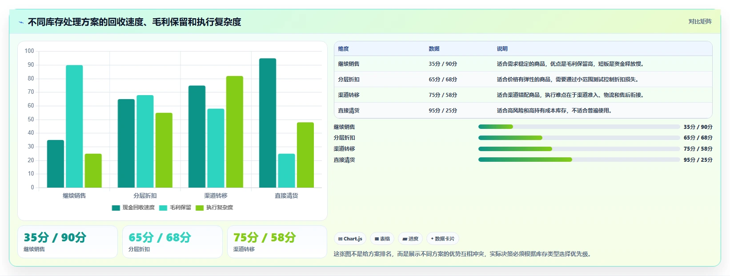The height and width of the screenshot is (276, 730).
Task: Click the 75分 / 58分 渠道转移 data card
Action: 277,242
